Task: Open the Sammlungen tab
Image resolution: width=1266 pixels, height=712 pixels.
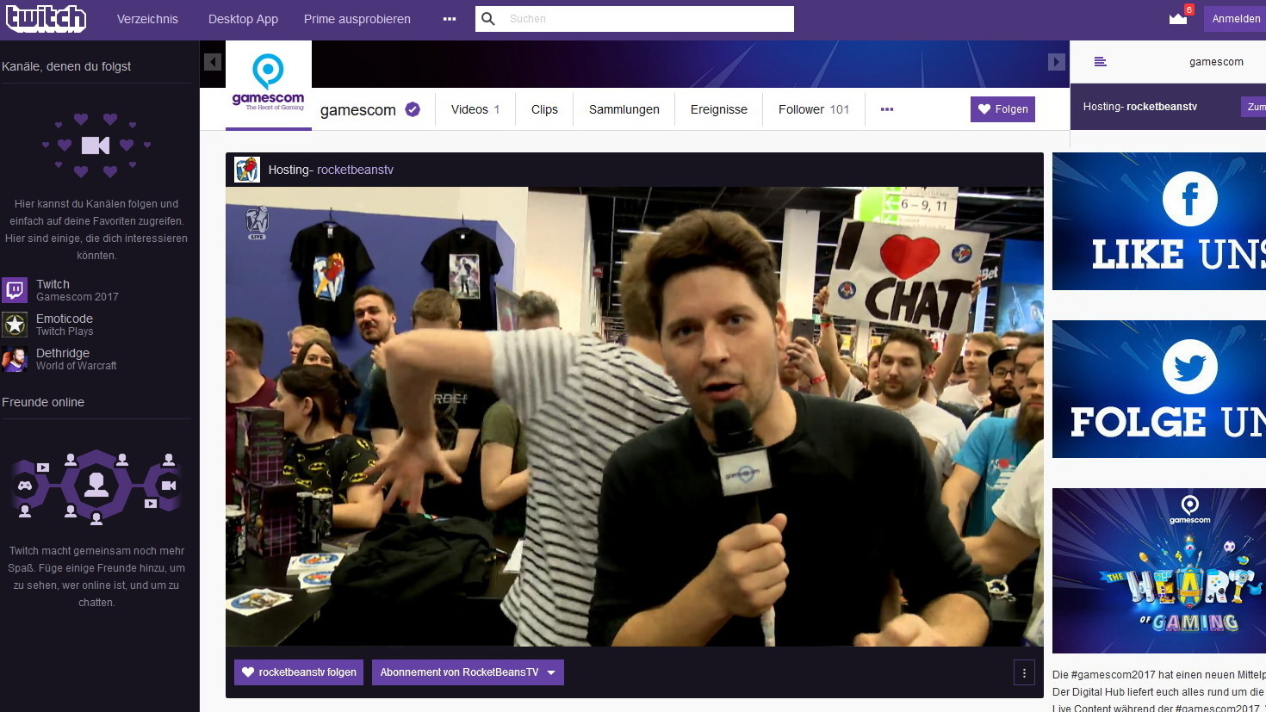Action: click(x=624, y=109)
